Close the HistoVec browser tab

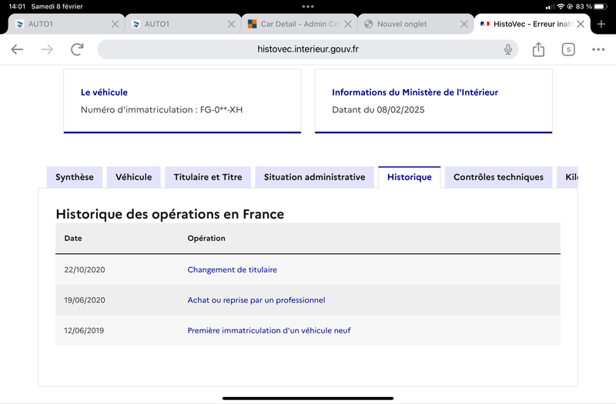pyautogui.click(x=581, y=24)
